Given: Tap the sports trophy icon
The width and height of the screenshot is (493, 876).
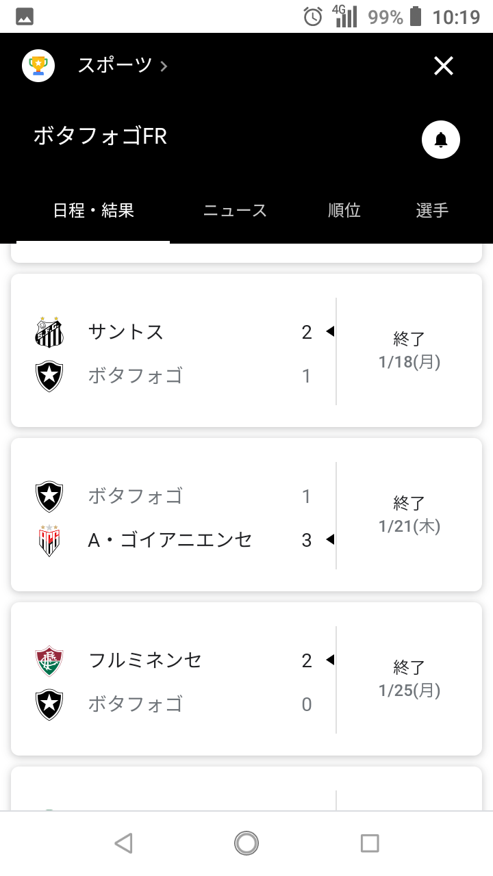Looking at the screenshot, I should tap(38, 66).
